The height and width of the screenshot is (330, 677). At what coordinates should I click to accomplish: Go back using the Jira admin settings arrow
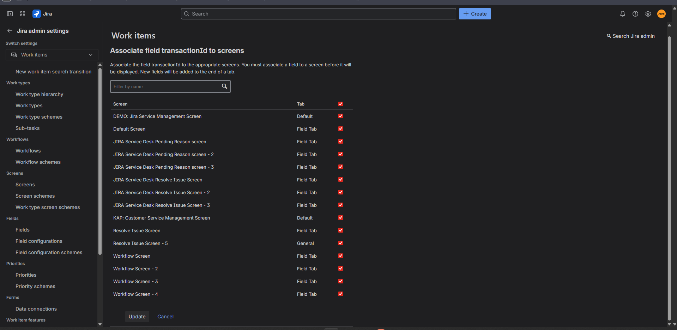tap(10, 31)
